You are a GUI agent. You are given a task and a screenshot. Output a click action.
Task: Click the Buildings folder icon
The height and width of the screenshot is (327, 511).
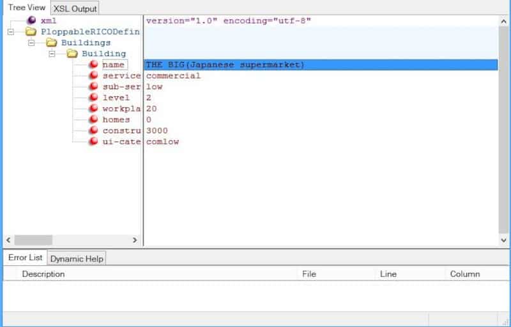coord(52,43)
